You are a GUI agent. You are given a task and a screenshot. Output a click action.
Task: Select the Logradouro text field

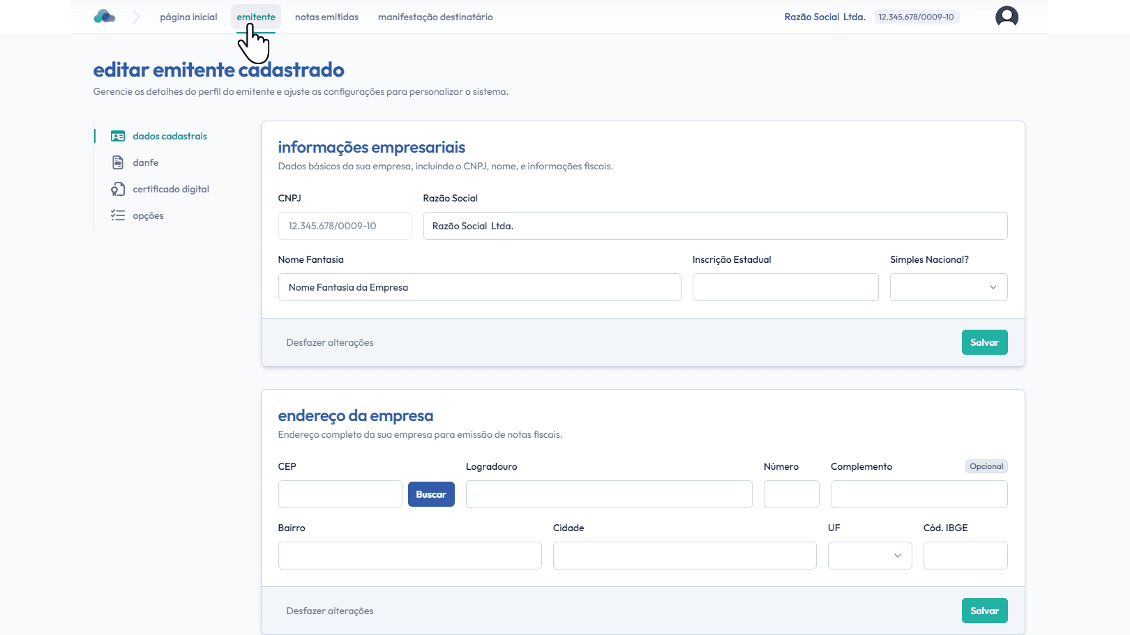click(x=608, y=494)
